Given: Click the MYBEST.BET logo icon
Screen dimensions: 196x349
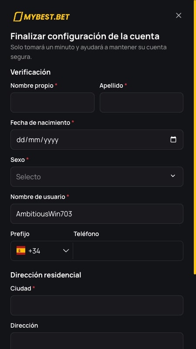Looking at the screenshot, I should click(x=41, y=17).
